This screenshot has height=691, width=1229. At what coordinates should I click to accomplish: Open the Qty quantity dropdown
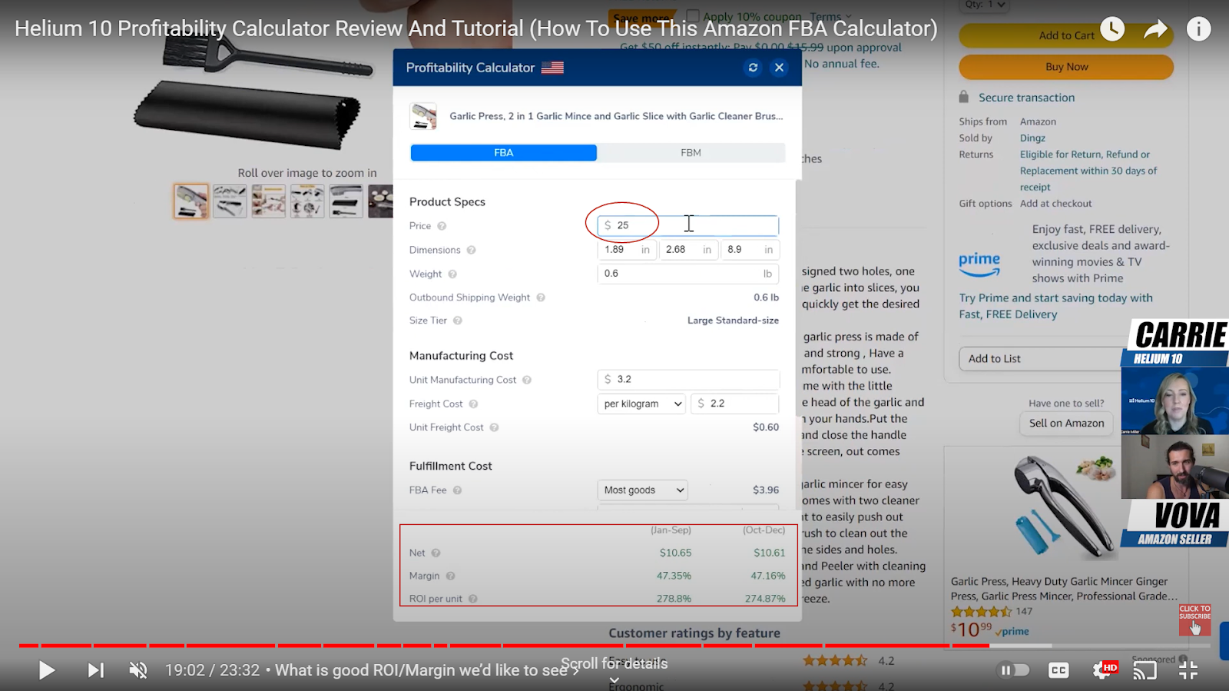(985, 5)
